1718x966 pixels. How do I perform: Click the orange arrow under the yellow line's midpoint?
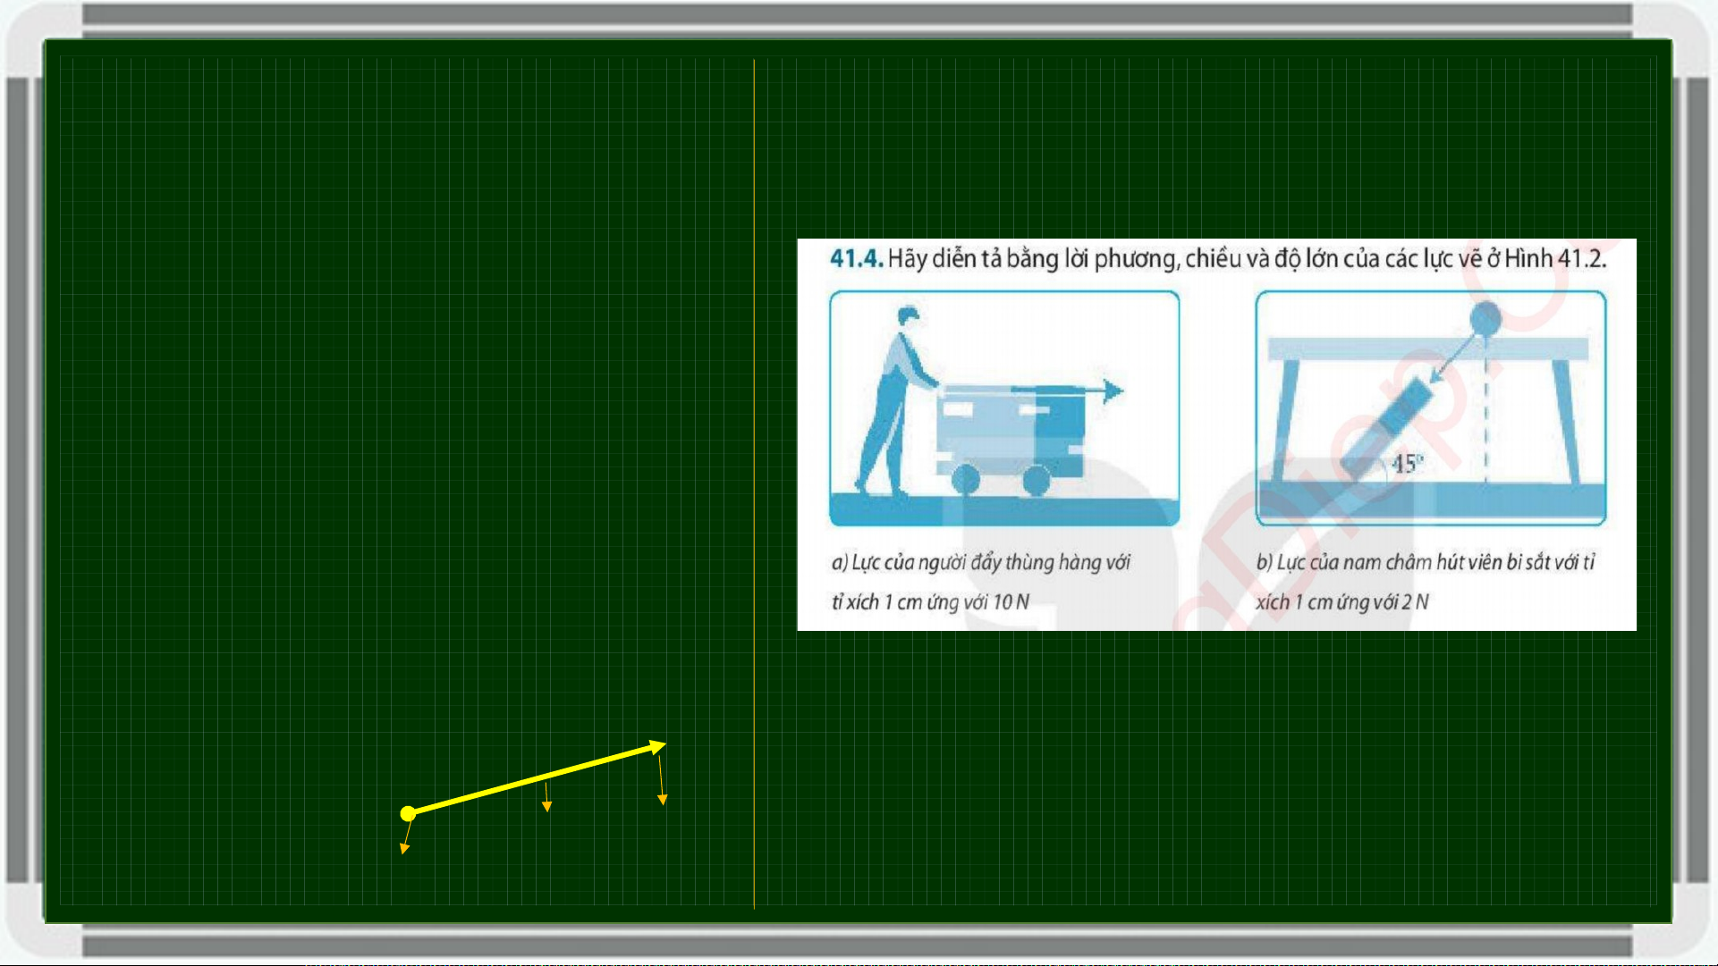click(x=546, y=797)
